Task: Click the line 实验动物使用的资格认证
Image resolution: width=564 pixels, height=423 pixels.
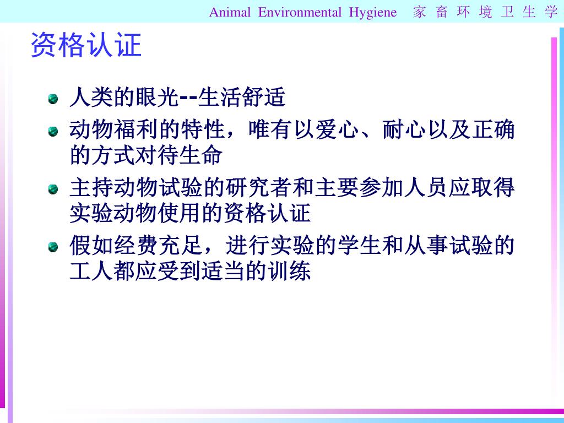Action: click(x=190, y=213)
